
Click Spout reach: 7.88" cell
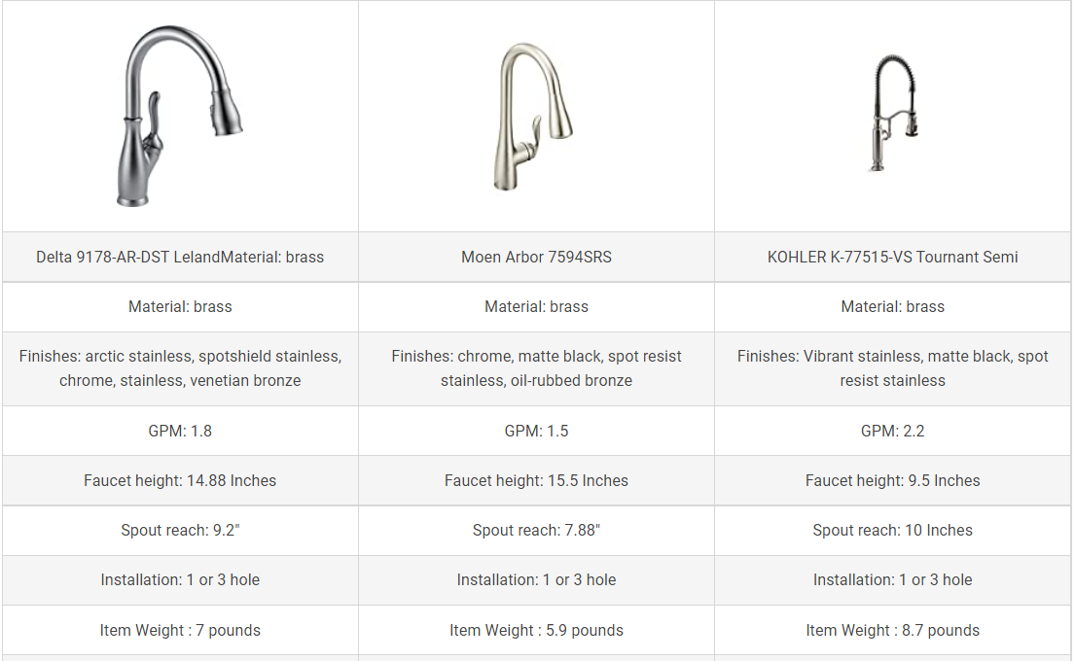tap(536, 530)
